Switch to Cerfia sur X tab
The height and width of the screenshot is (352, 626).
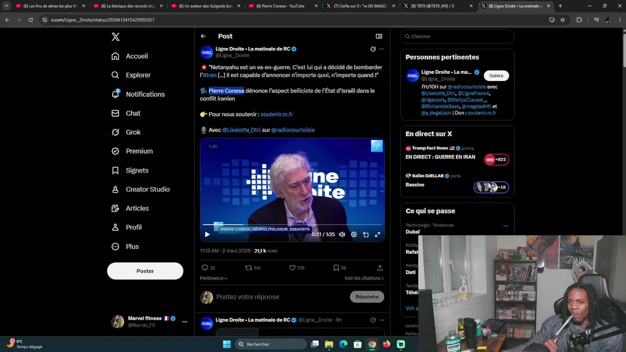click(360, 6)
